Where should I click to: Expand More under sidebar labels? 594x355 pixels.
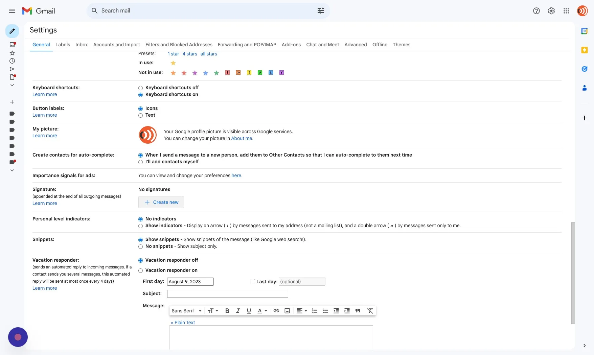(12, 170)
